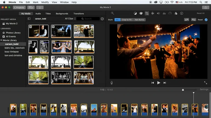Open Wi-Fi status menu
211x118 pixels.
(x=172, y=2)
